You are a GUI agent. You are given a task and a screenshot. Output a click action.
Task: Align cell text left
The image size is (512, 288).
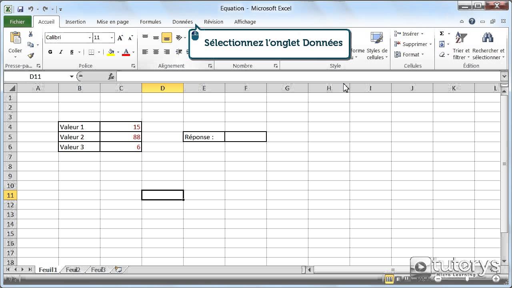pos(145,52)
